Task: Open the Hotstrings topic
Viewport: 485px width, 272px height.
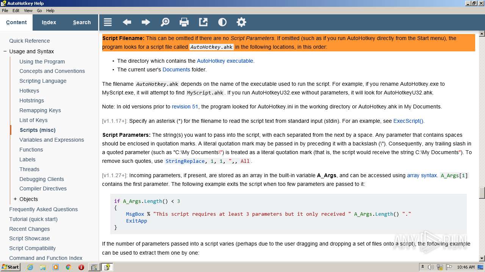Action: coord(31,100)
